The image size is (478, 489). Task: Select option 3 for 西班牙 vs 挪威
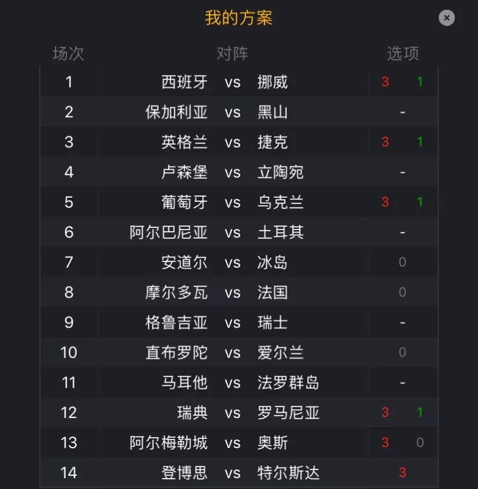coord(385,82)
